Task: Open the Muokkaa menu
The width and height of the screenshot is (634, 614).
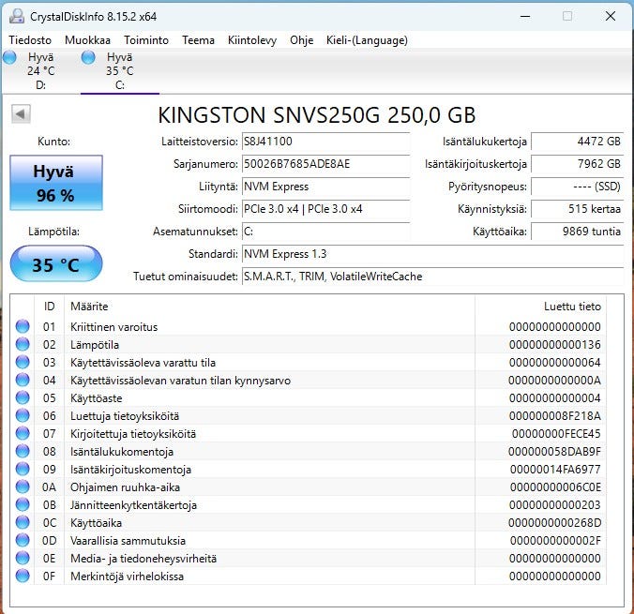Action: point(87,40)
